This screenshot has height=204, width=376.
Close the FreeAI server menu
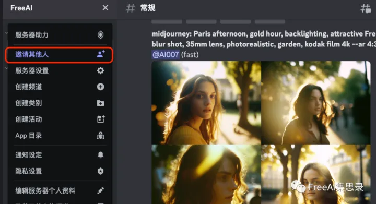click(x=105, y=8)
